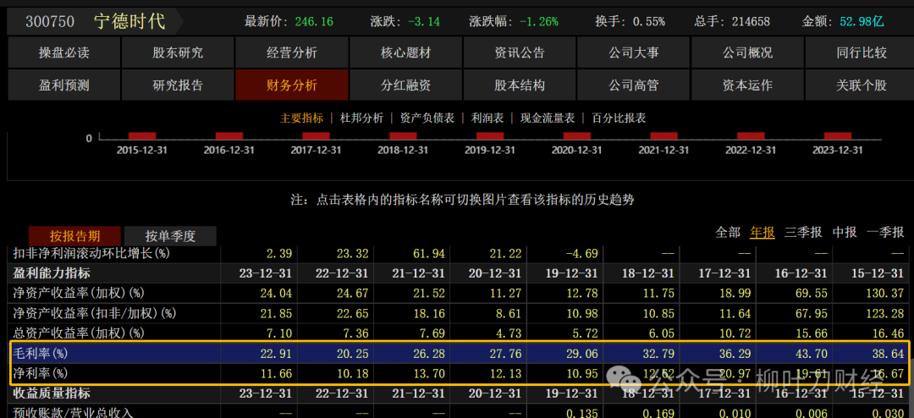Filter reports by 三季报

click(803, 232)
